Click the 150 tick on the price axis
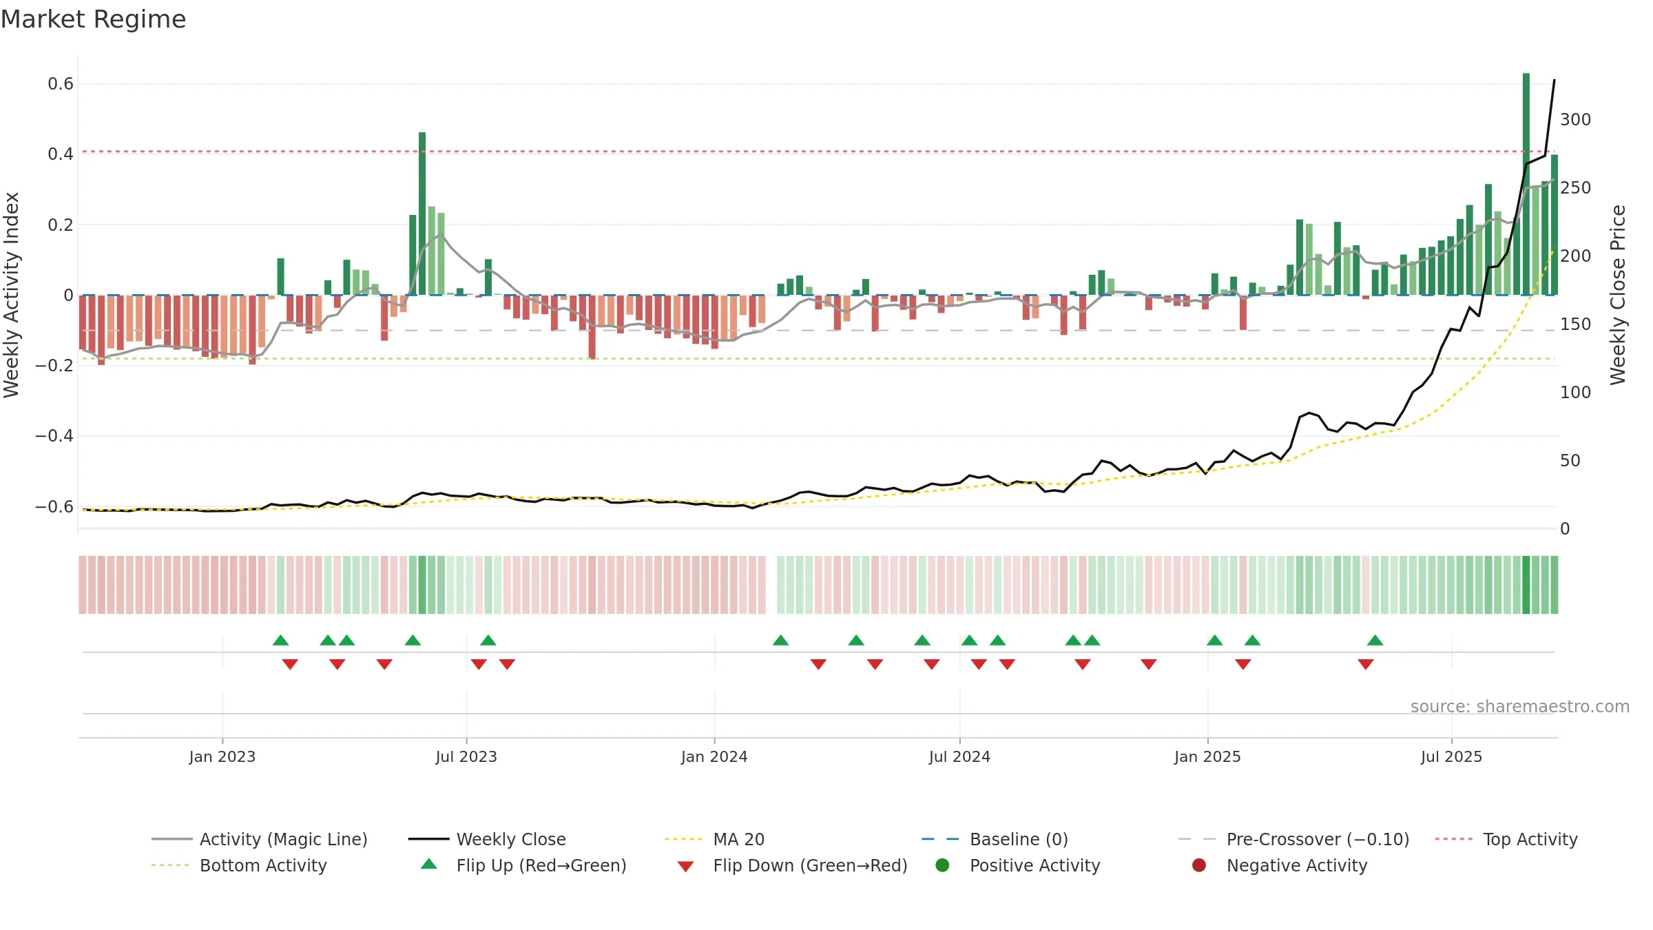Screen dimensions: 1653x930 click(x=1575, y=324)
